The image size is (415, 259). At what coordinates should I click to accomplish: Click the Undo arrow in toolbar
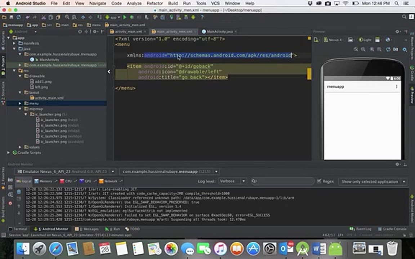pyautogui.click(x=27, y=17)
